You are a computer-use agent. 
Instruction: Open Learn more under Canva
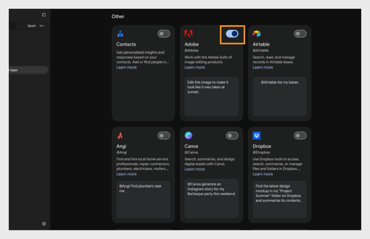[195, 169]
